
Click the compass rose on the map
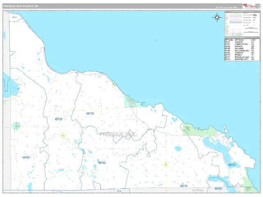coord(217,17)
